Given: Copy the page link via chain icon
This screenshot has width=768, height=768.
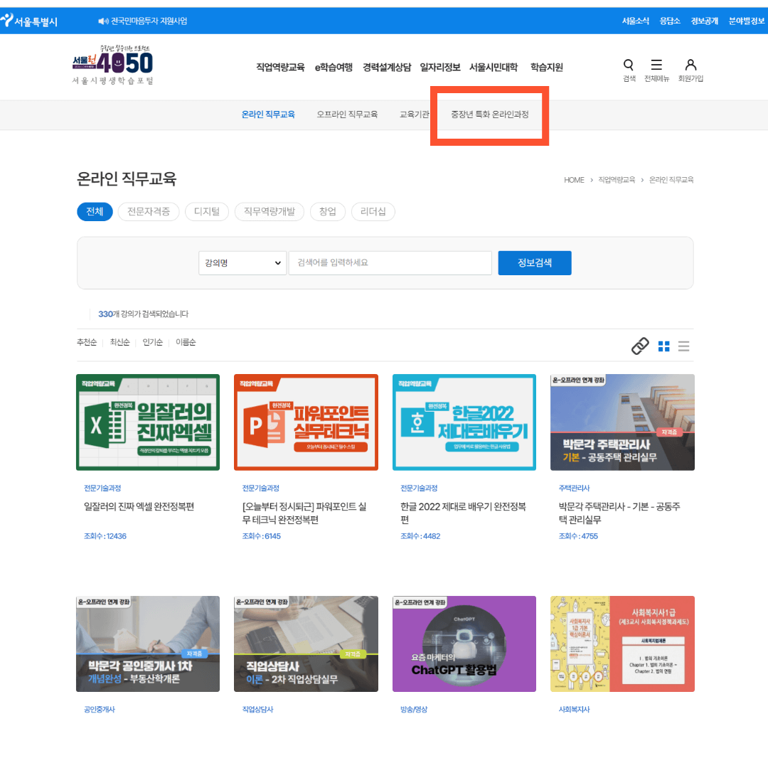Looking at the screenshot, I should tap(639, 346).
